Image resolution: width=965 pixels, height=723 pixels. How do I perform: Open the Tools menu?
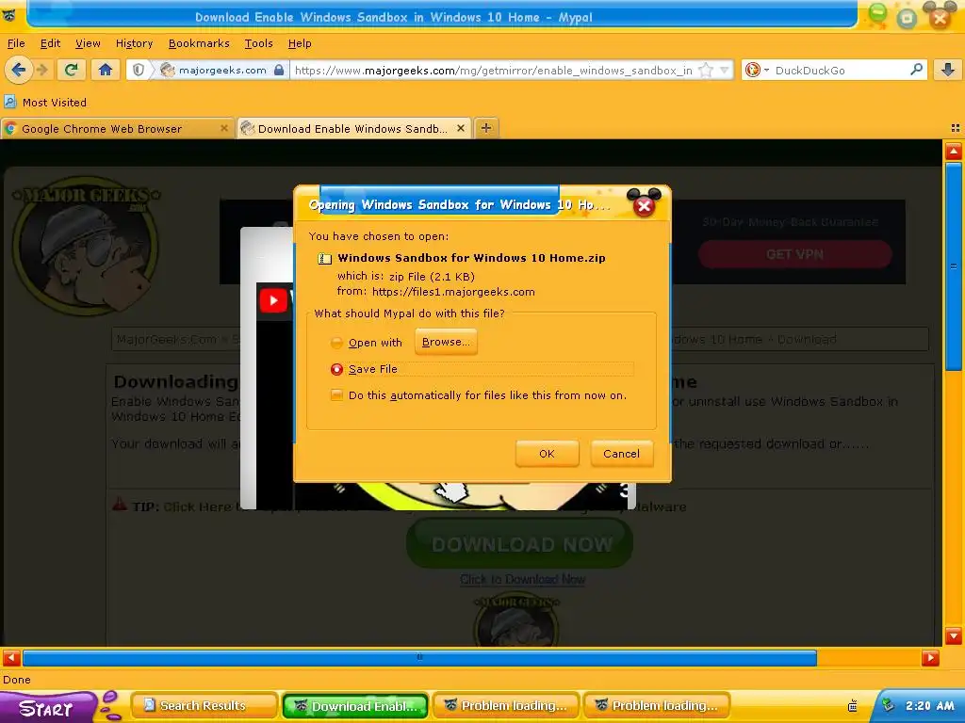(x=258, y=43)
